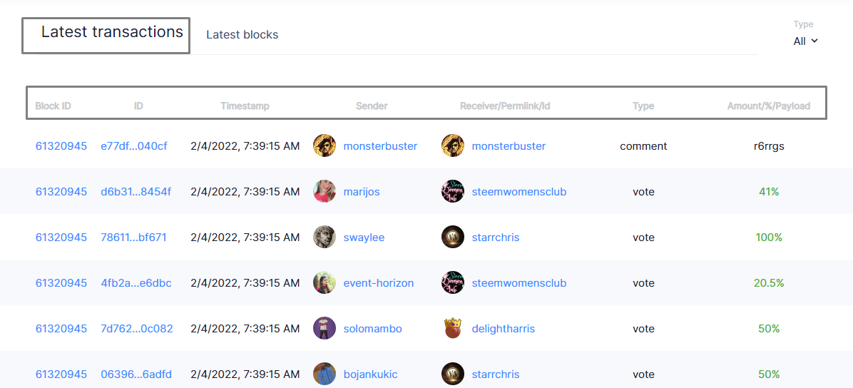This screenshot has width=853, height=388.
Task: Click solomambo sender avatar
Action: pyautogui.click(x=325, y=329)
